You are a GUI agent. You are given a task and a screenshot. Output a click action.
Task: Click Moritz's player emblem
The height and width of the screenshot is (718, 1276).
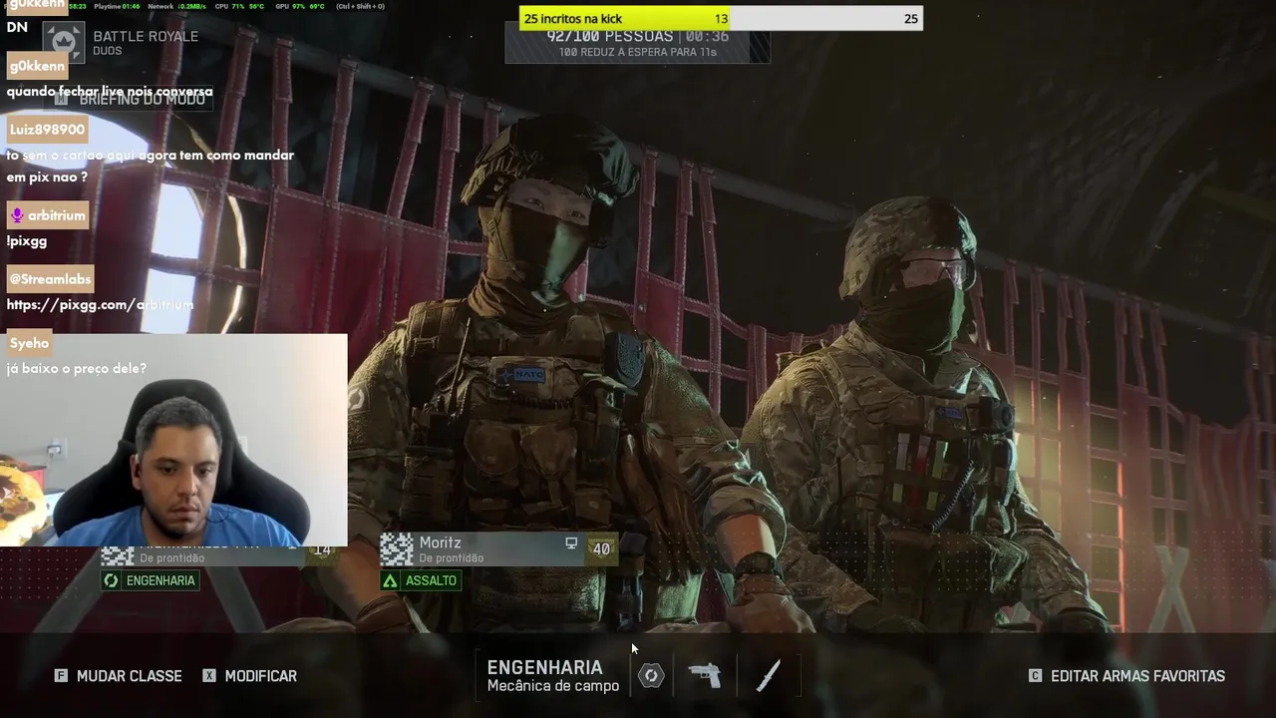pos(397,549)
